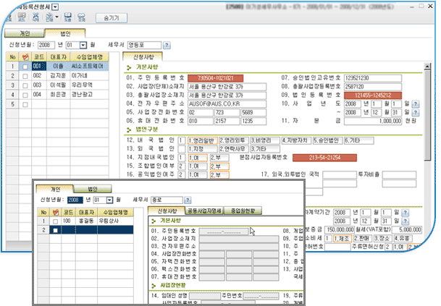This screenshot has width=441, height=306.
Task: Click the 종로 tax office field in inset
Action: tap(167, 200)
